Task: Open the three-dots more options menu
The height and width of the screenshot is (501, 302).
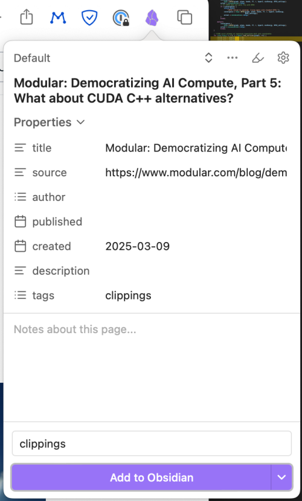Action: pos(233,58)
